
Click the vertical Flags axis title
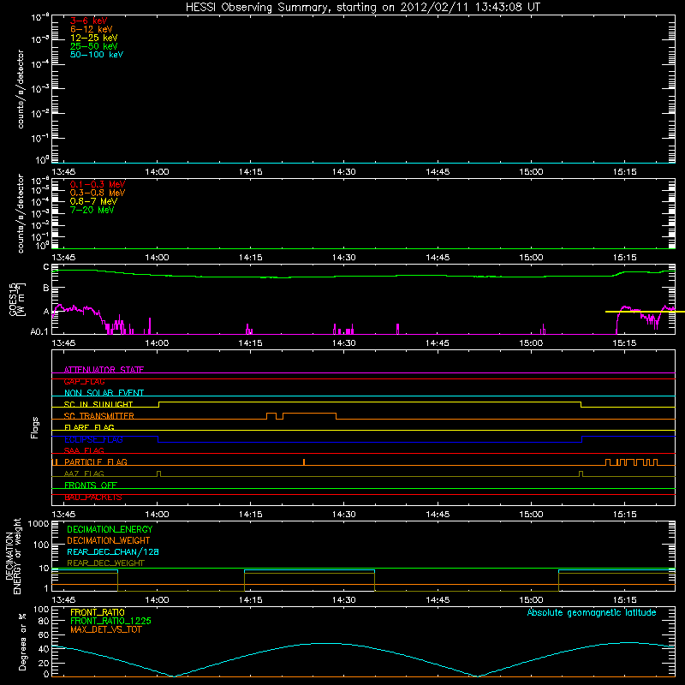(35, 427)
